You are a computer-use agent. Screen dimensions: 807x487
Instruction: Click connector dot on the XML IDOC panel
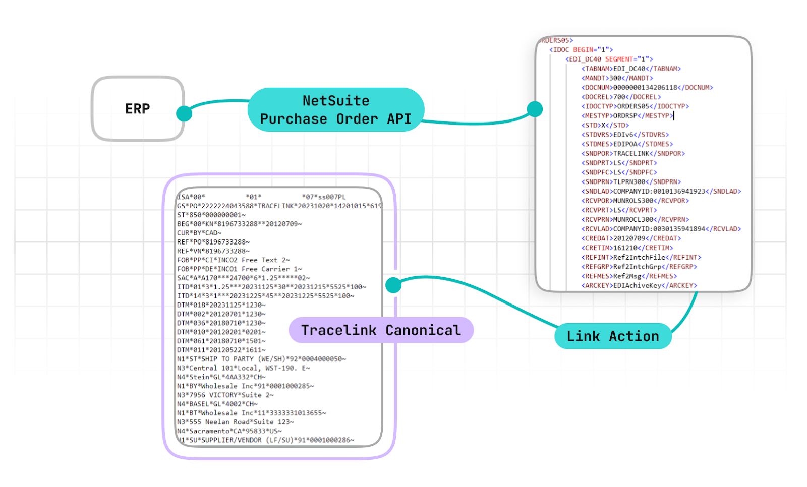click(535, 109)
